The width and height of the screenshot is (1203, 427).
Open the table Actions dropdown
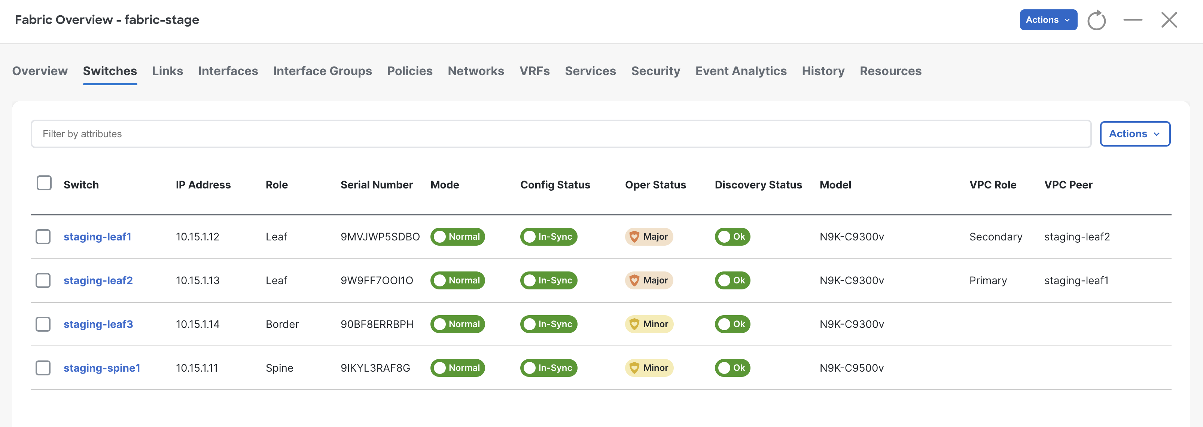click(x=1135, y=134)
